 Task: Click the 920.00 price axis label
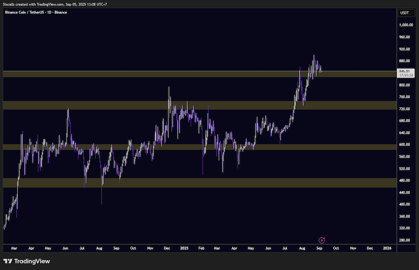404,49
